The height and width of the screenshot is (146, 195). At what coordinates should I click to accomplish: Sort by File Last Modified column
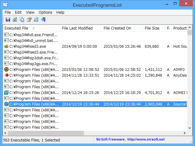click(x=81, y=28)
